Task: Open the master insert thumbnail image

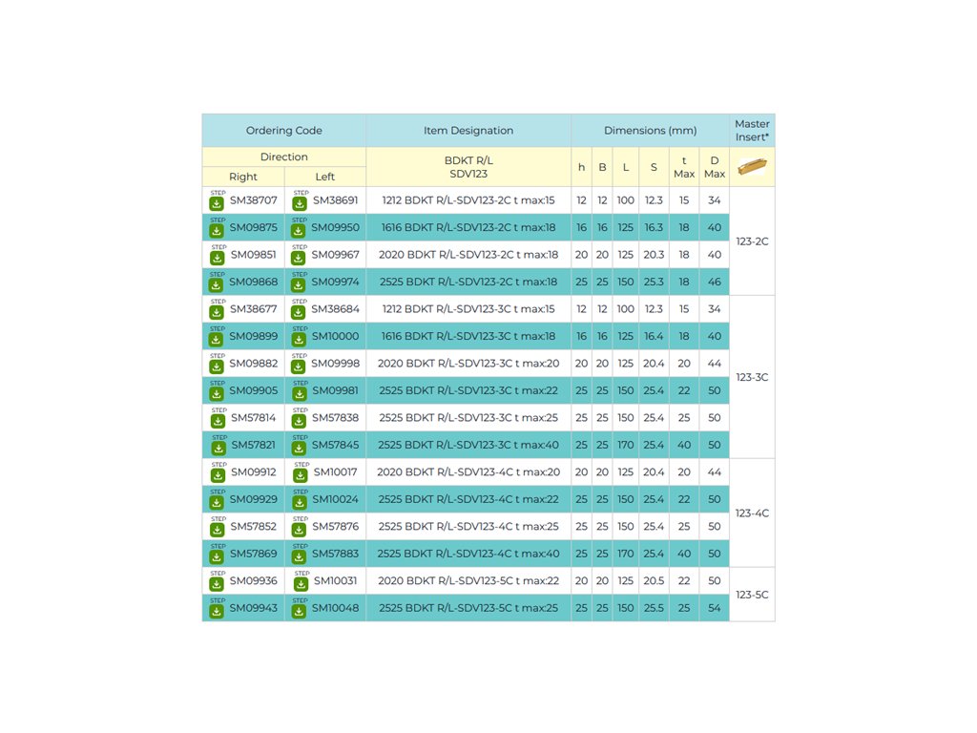Action: (x=752, y=167)
